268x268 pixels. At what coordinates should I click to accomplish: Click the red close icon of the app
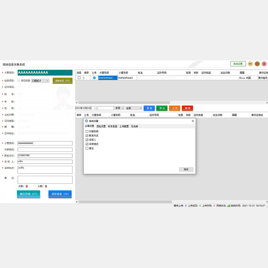tap(264, 64)
